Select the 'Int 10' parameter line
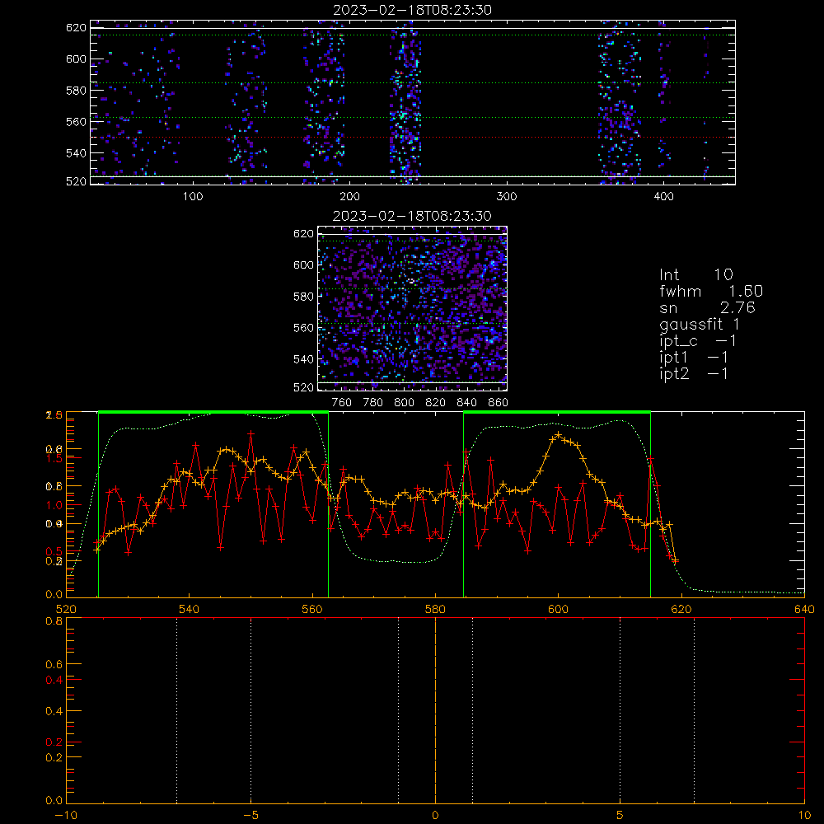Image resolution: width=824 pixels, height=824 pixels. [x=696, y=274]
